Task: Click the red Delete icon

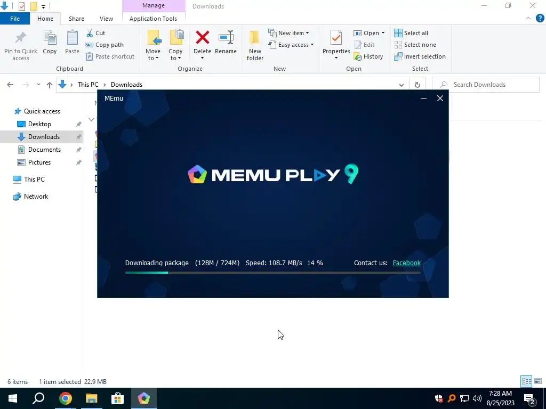Action: point(202,38)
